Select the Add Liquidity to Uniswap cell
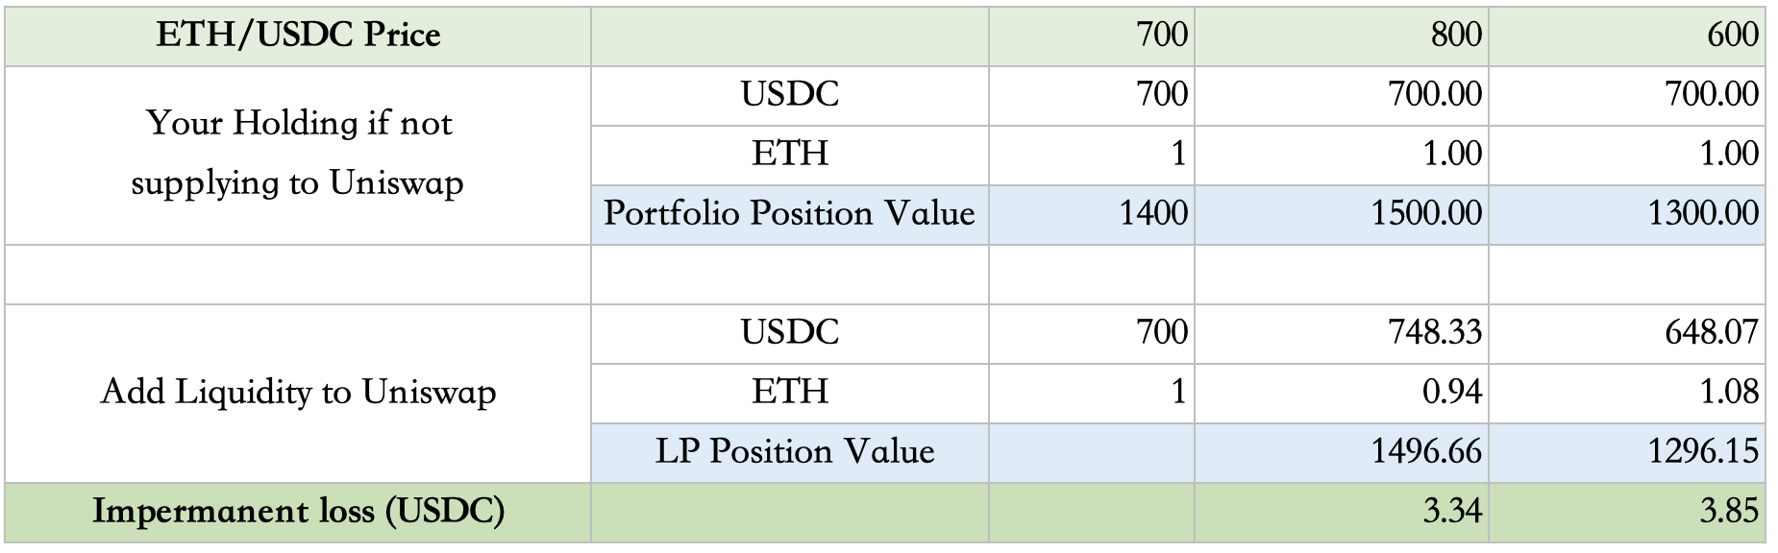 coord(298,393)
